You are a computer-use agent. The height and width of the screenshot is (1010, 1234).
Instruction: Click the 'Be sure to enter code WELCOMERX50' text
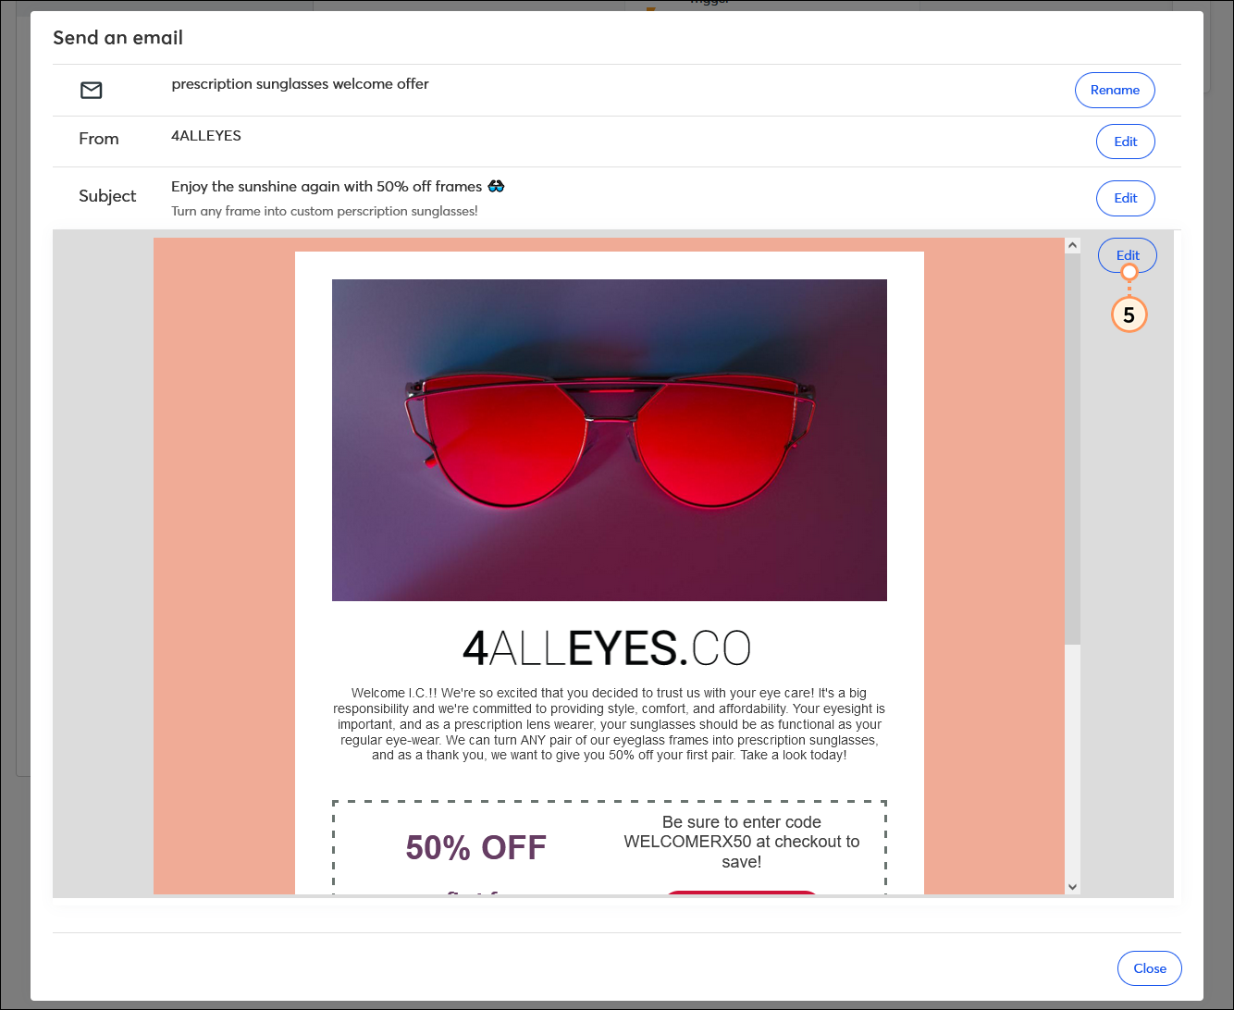click(742, 842)
